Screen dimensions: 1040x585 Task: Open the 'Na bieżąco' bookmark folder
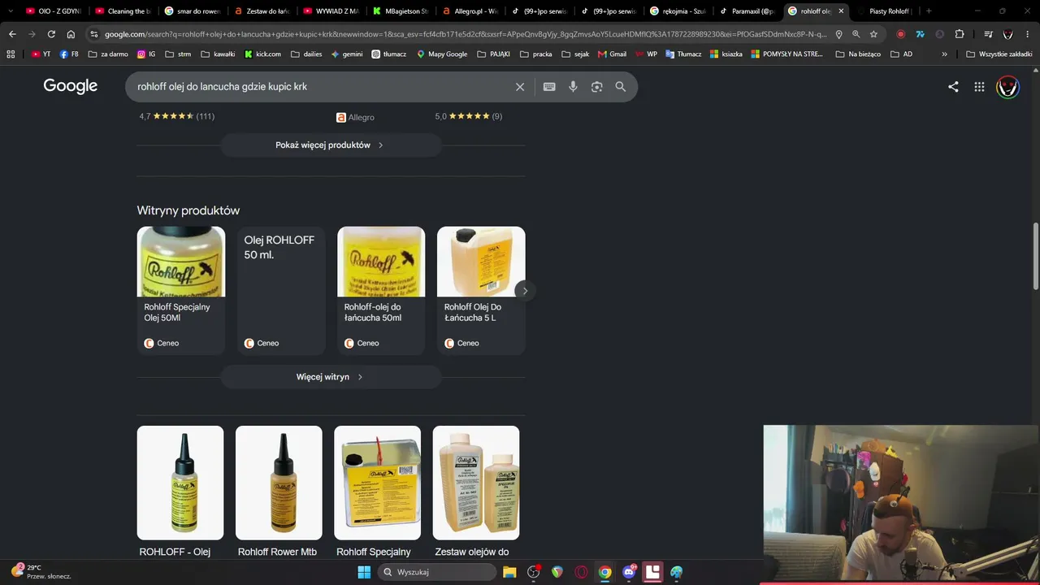coord(858,54)
